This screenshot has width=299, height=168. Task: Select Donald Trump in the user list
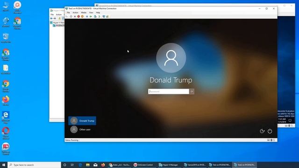pyautogui.click(x=82, y=121)
